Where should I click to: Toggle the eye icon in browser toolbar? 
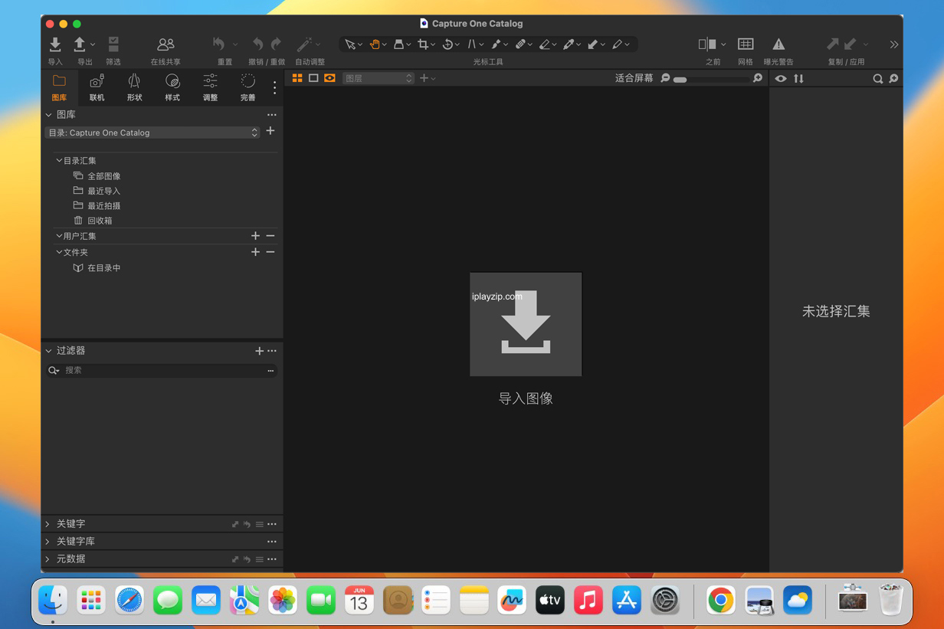pyautogui.click(x=781, y=78)
